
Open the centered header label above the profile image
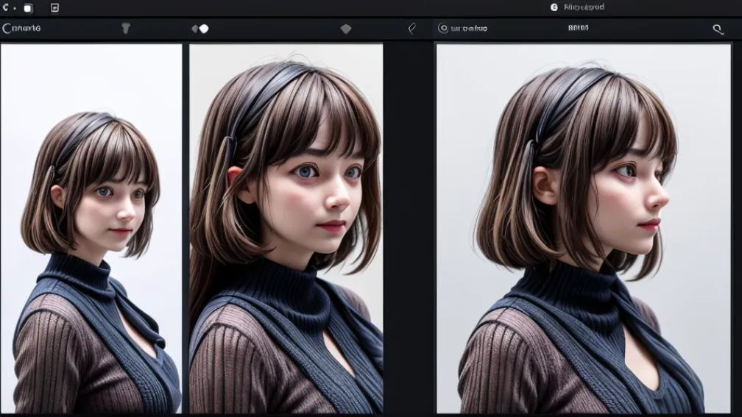[579, 29]
